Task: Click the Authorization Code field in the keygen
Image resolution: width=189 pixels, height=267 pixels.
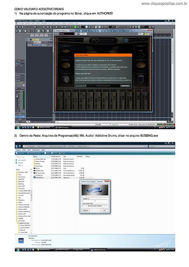Action: [x=95, y=206]
